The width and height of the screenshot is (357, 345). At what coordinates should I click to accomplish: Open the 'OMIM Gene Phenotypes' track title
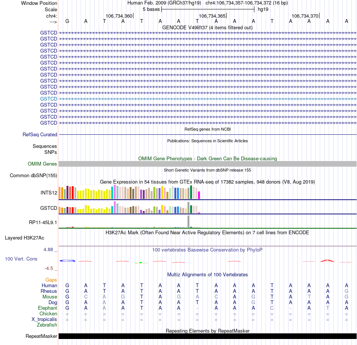coord(207,158)
